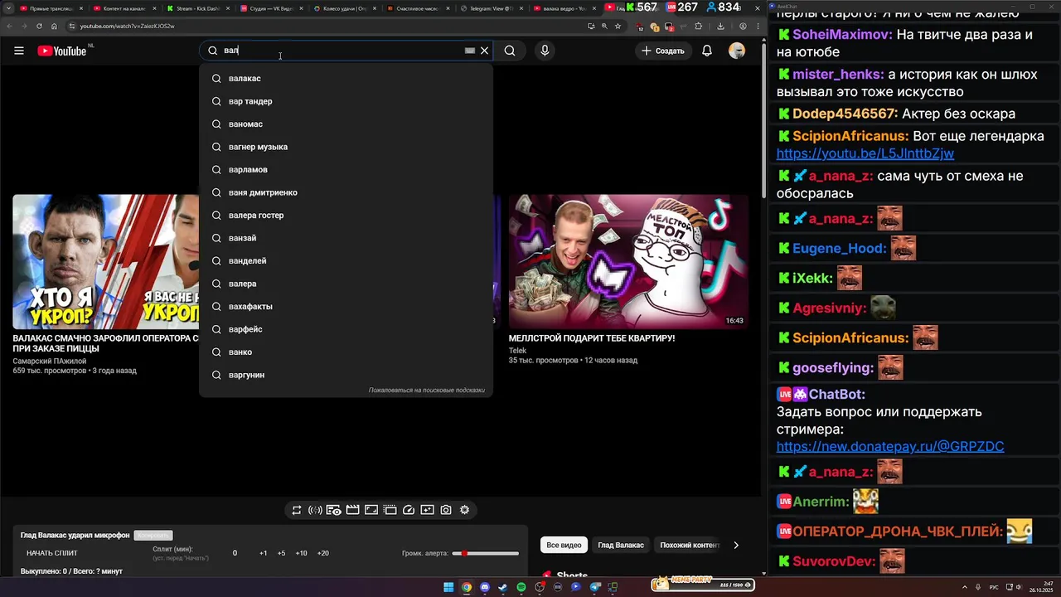Click НАЧАТЬ СПЛИТ button
This screenshot has height=597, width=1061.
click(52, 553)
